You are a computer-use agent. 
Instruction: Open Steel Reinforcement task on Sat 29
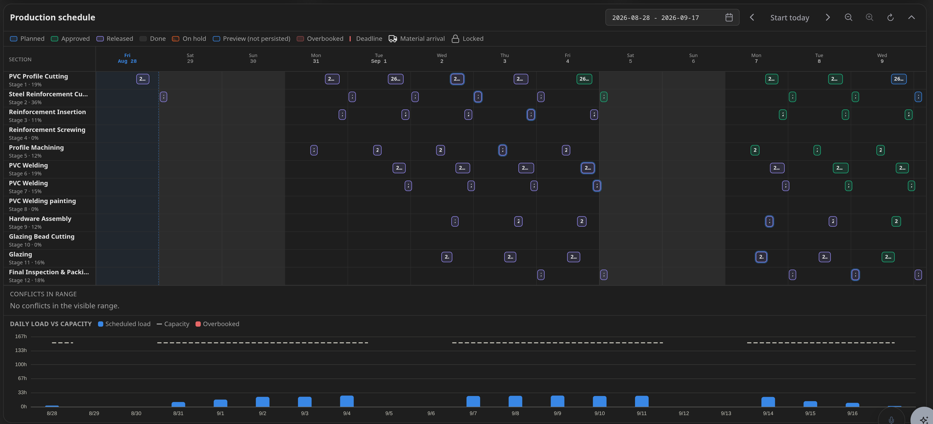(163, 97)
